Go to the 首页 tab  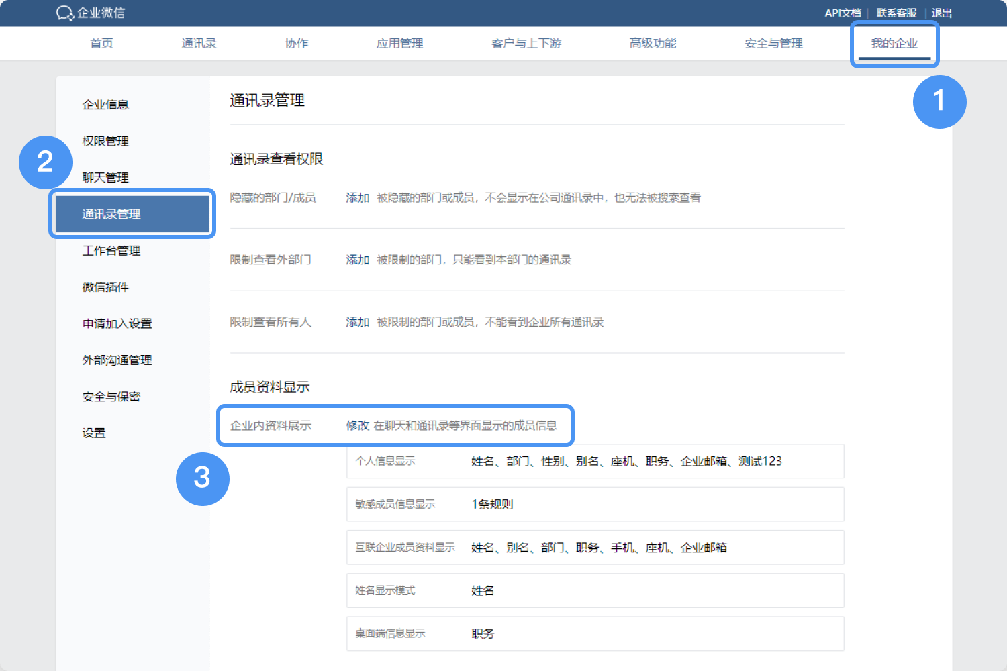pyautogui.click(x=101, y=44)
